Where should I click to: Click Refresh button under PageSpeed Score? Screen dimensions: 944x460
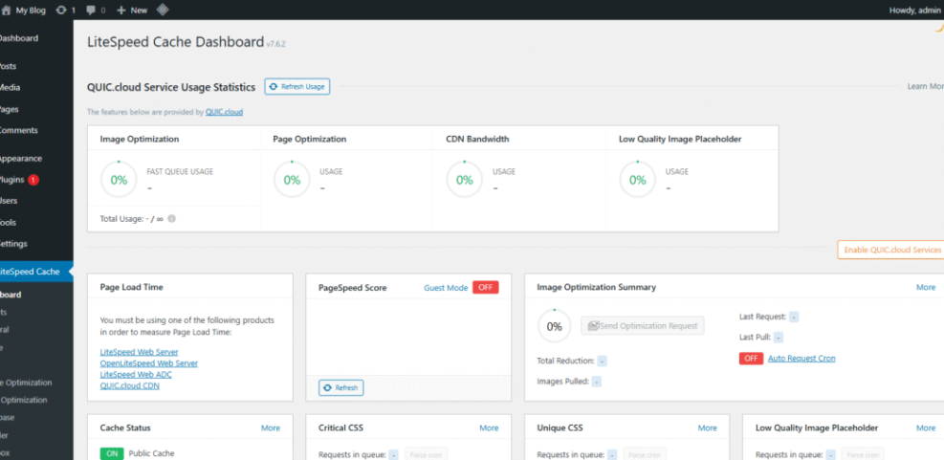pos(341,387)
